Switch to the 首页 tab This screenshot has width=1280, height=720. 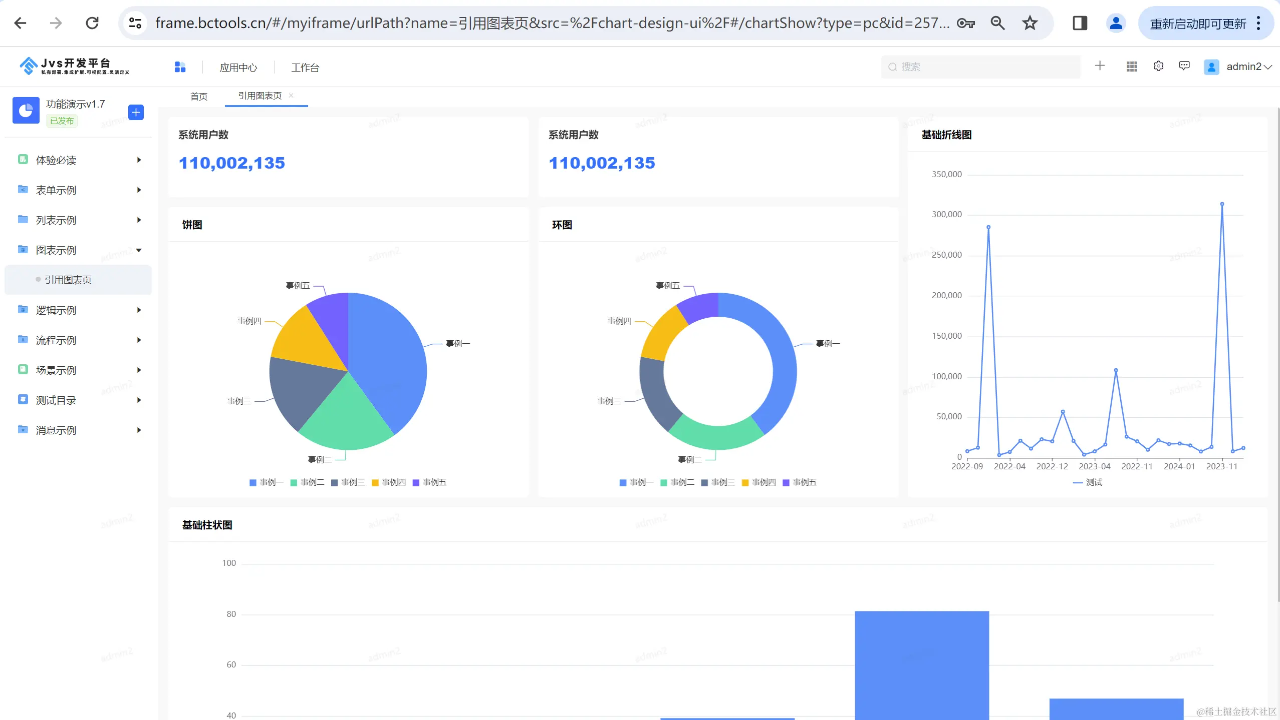pos(199,96)
